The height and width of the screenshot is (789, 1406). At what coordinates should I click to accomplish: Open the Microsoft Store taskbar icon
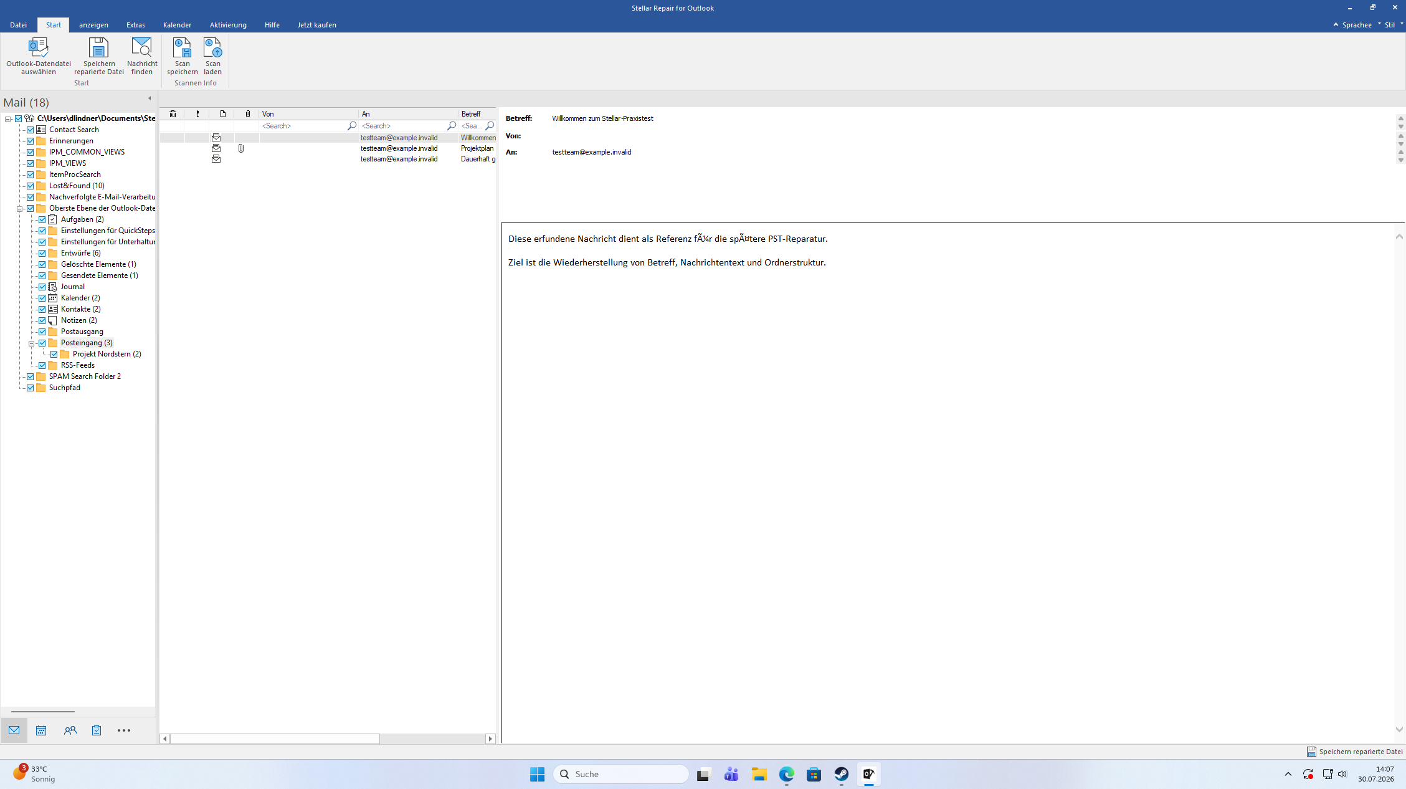(x=814, y=774)
